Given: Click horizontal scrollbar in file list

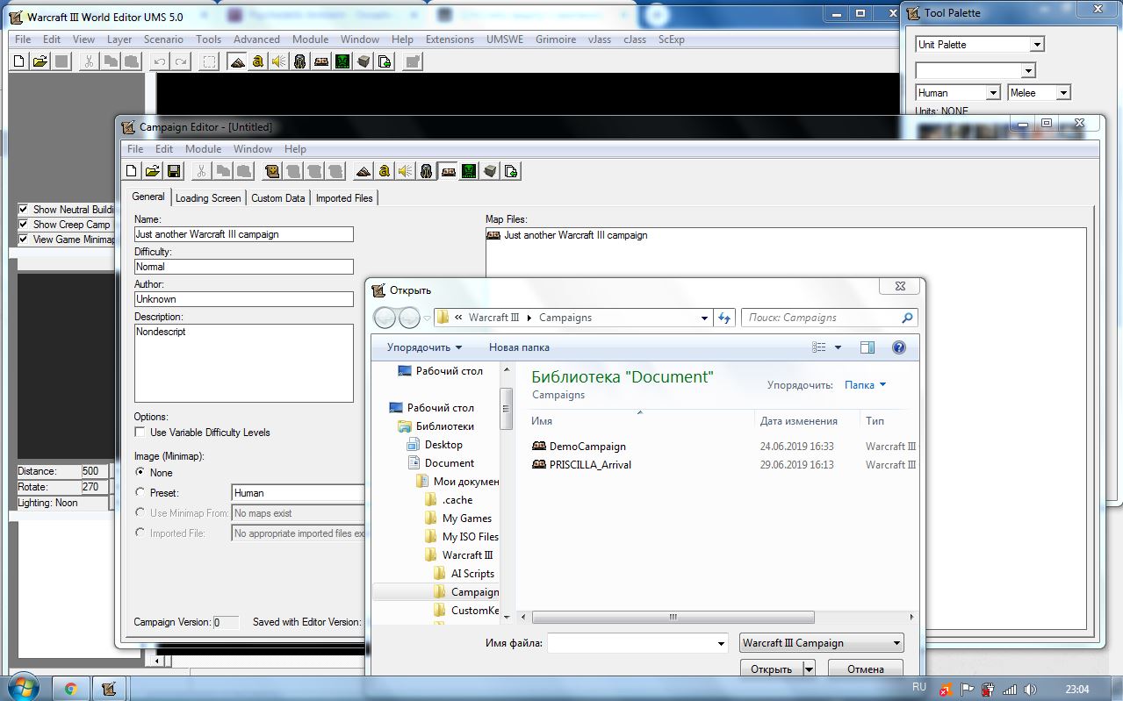Looking at the screenshot, I should click(673, 617).
